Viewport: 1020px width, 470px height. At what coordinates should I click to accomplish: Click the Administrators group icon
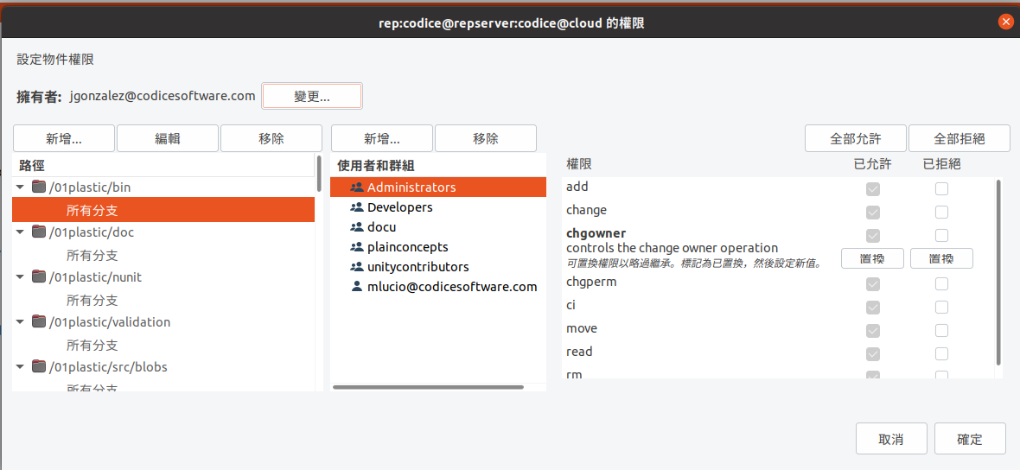click(x=356, y=187)
